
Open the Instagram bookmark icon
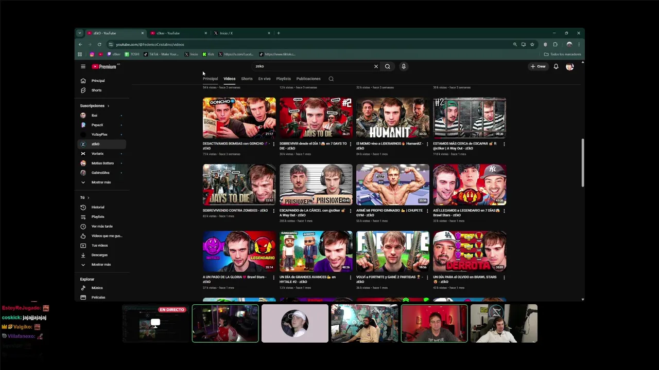click(92, 54)
